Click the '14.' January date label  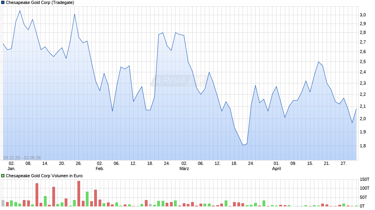(45, 164)
